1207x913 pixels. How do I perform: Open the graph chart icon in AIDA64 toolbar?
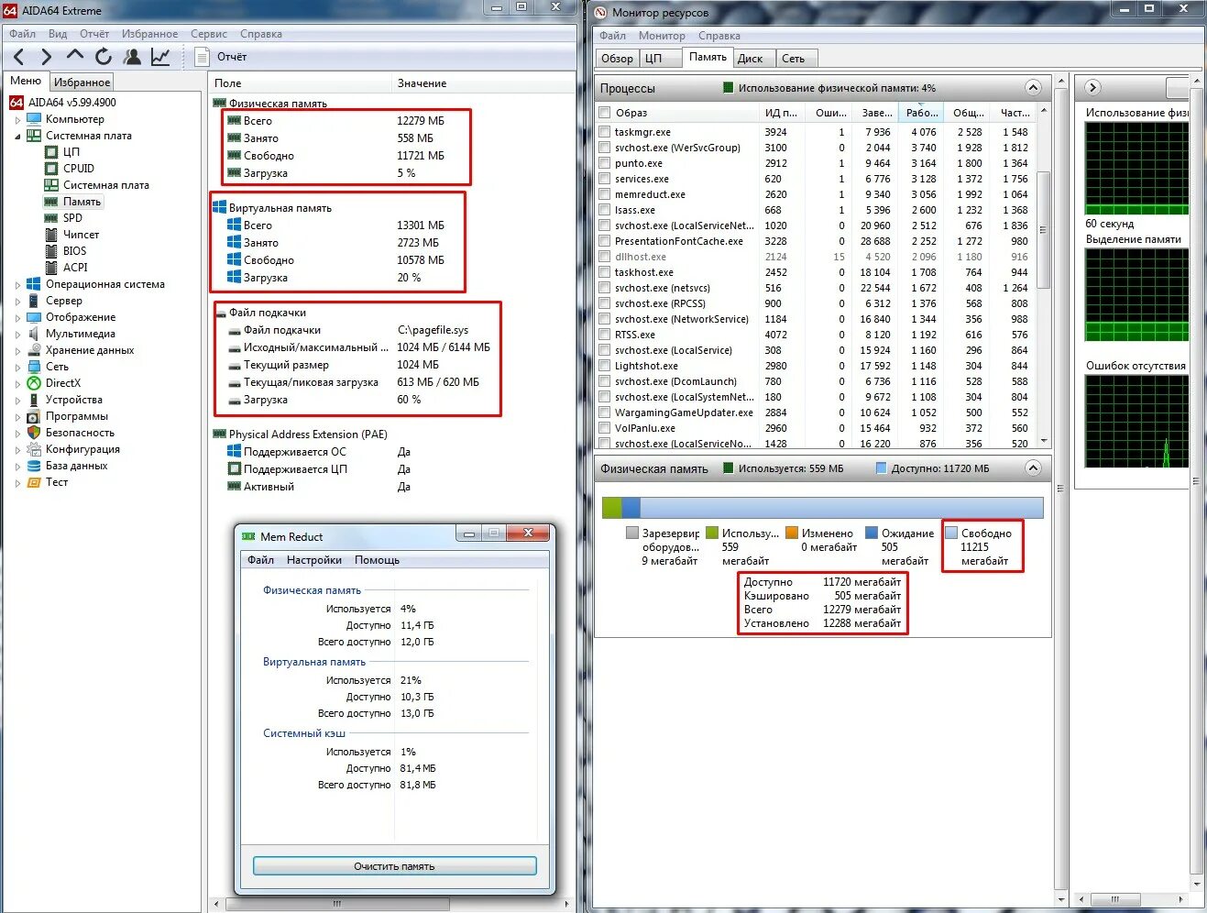tap(160, 57)
